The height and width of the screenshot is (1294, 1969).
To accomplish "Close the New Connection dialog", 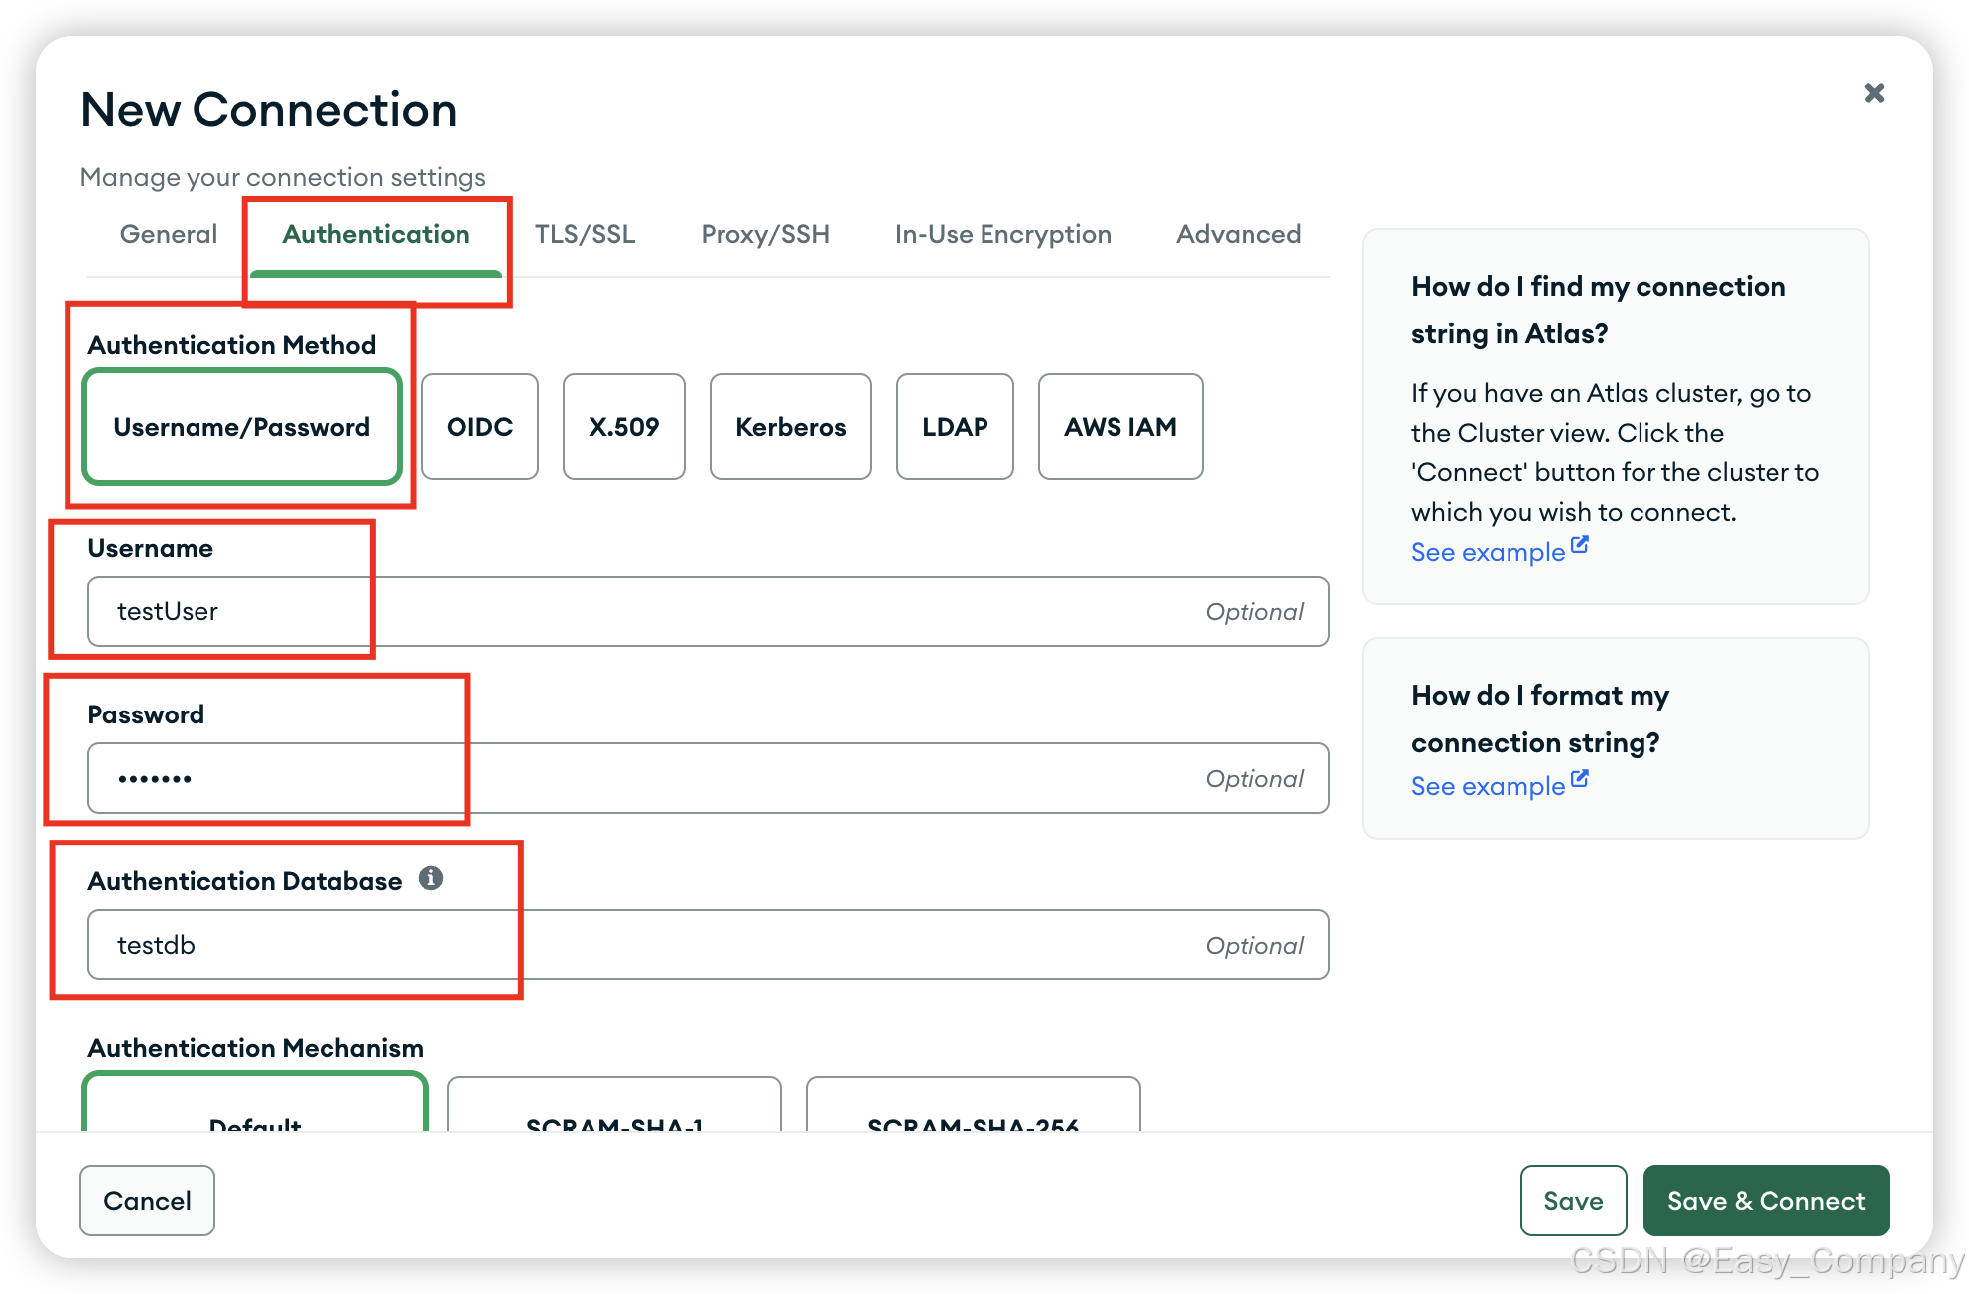I will tap(1874, 93).
